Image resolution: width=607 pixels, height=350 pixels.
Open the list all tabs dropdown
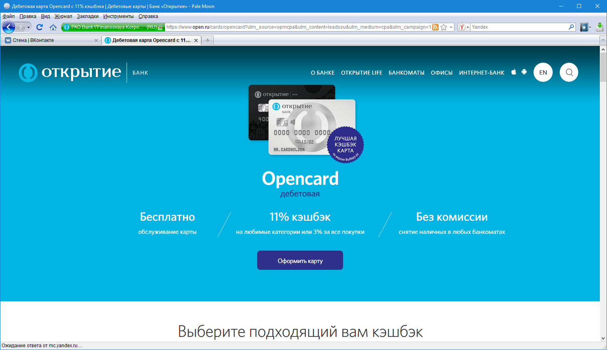click(x=603, y=40)
